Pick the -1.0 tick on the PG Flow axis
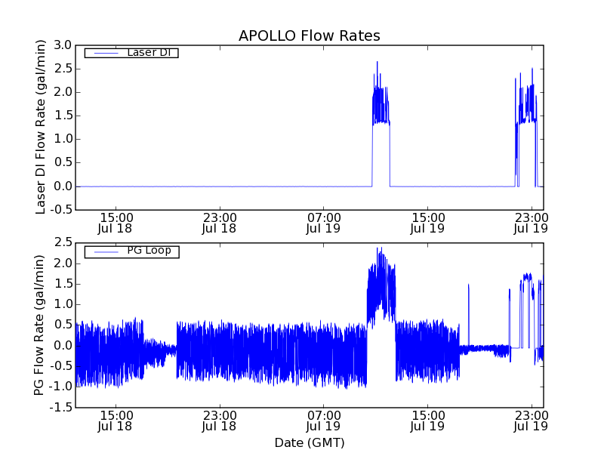This screenshot has height=453, width=604. pos(60,387)
